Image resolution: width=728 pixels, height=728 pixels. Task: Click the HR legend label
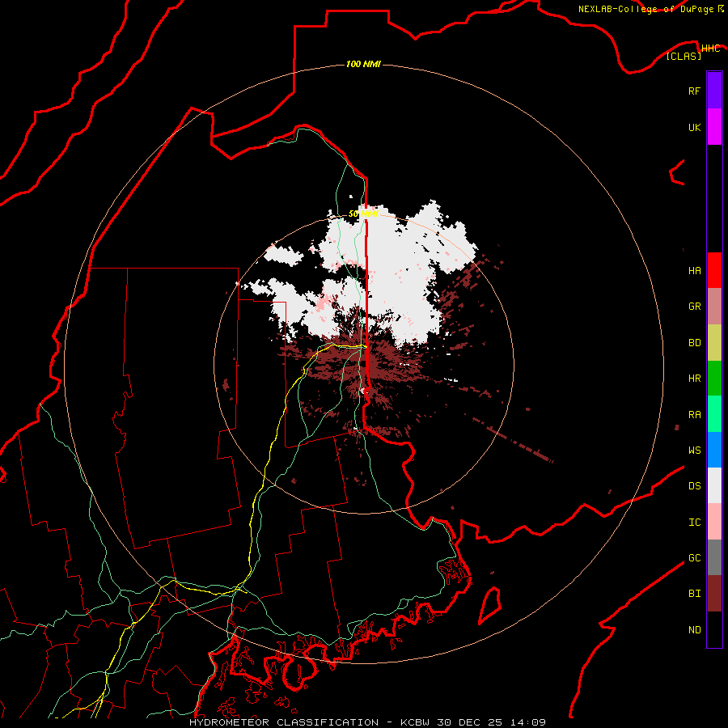click(x=694, y=379)
